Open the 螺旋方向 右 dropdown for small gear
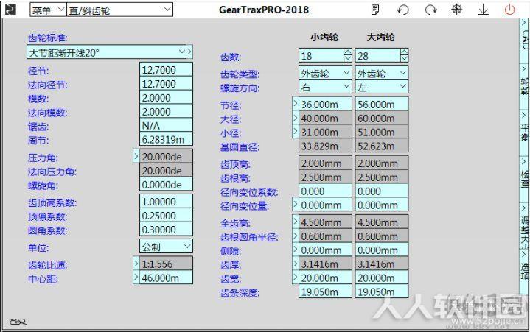Screen dimensions: 530x332 325,87
